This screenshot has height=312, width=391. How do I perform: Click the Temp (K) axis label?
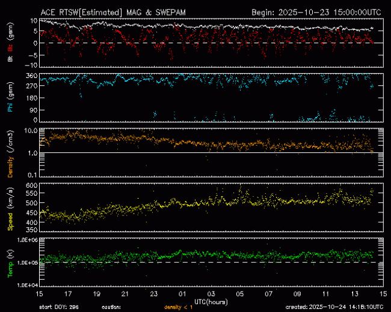tap(10, 262)
